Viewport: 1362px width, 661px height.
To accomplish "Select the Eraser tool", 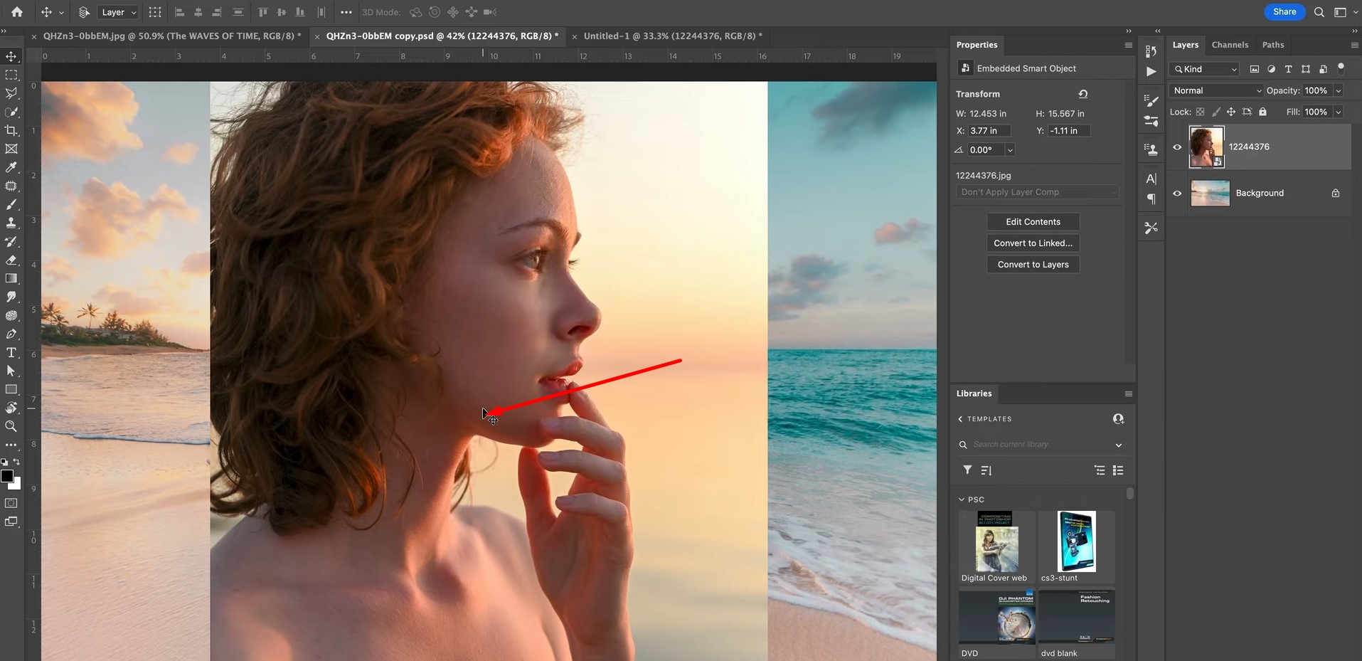I will [x=11, y=260].
